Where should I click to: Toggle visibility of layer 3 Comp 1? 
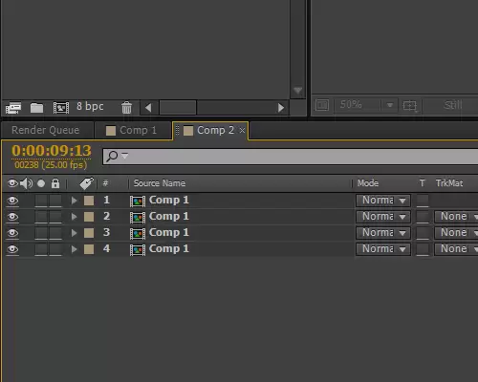pyautogui.click(x=12, y=233)
